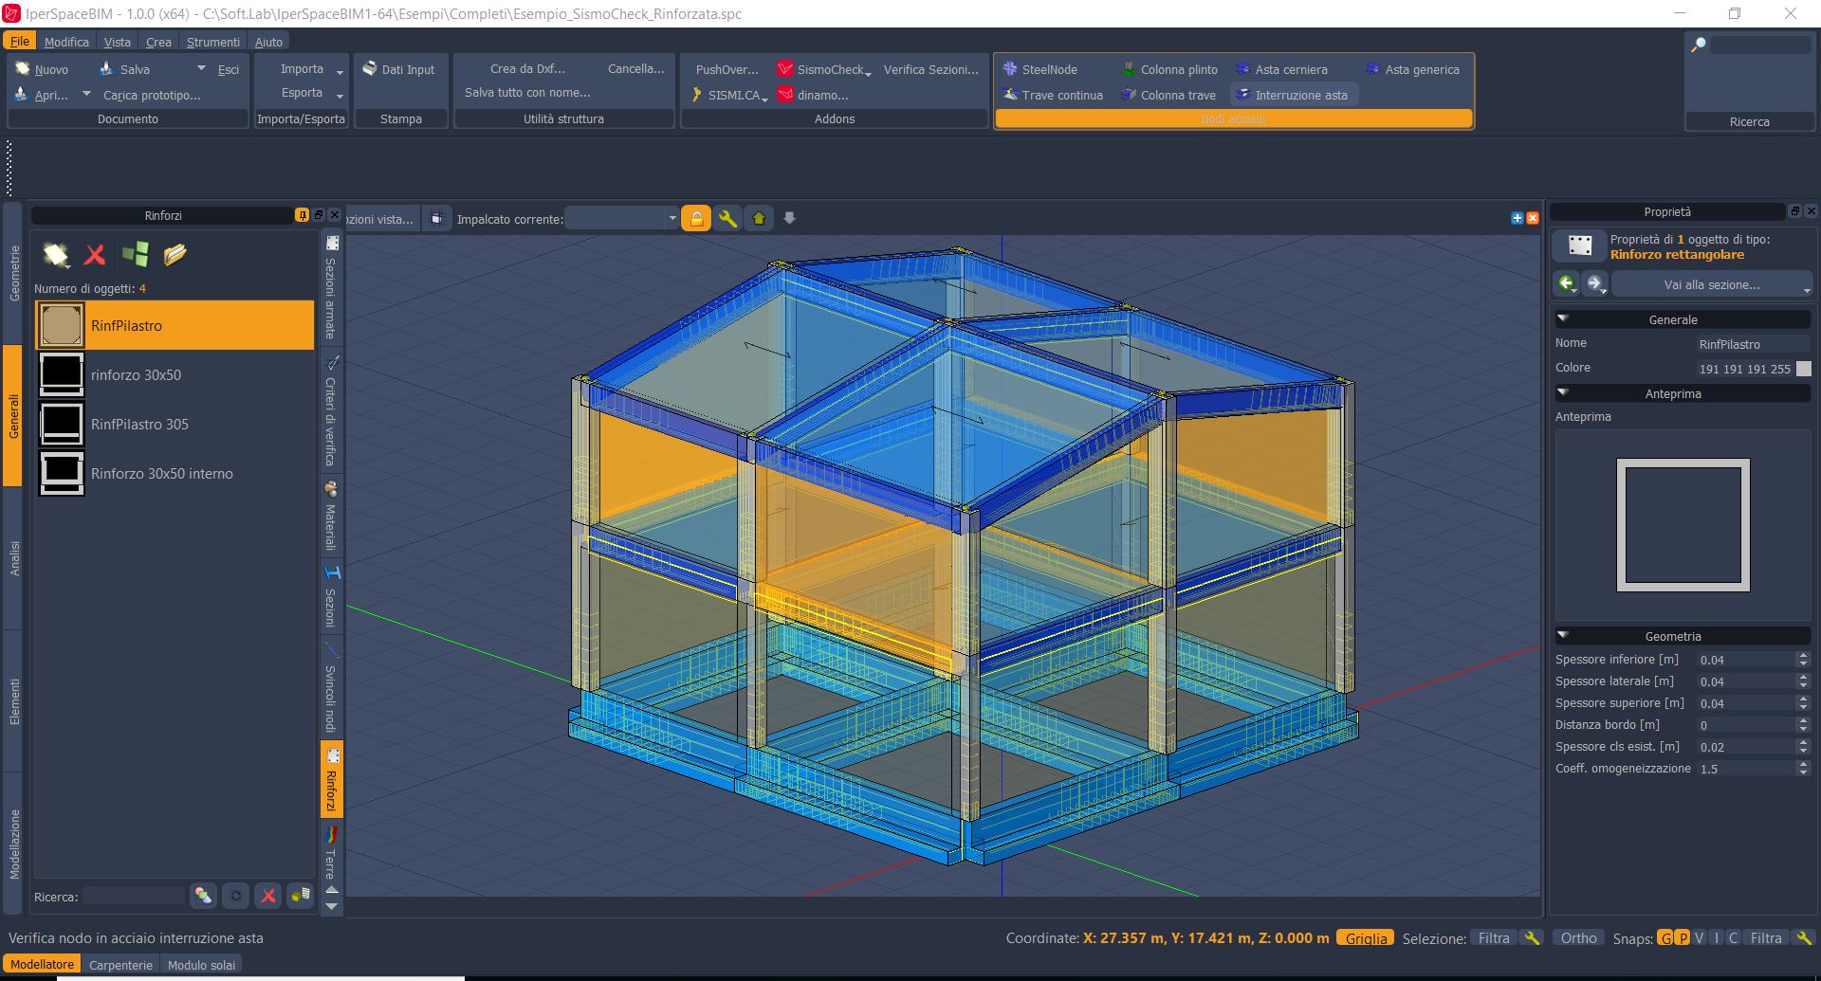This screenshot has width=1821, height=981.
Task: Select Rinforzo 30x50 interno item
Action: click(175, 473)
